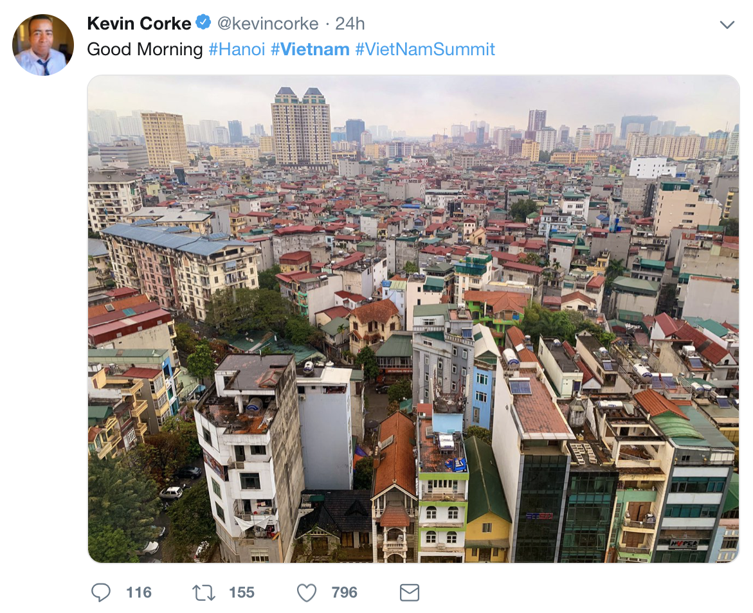Like the tweet with the heart icon

tap(307, 592)
